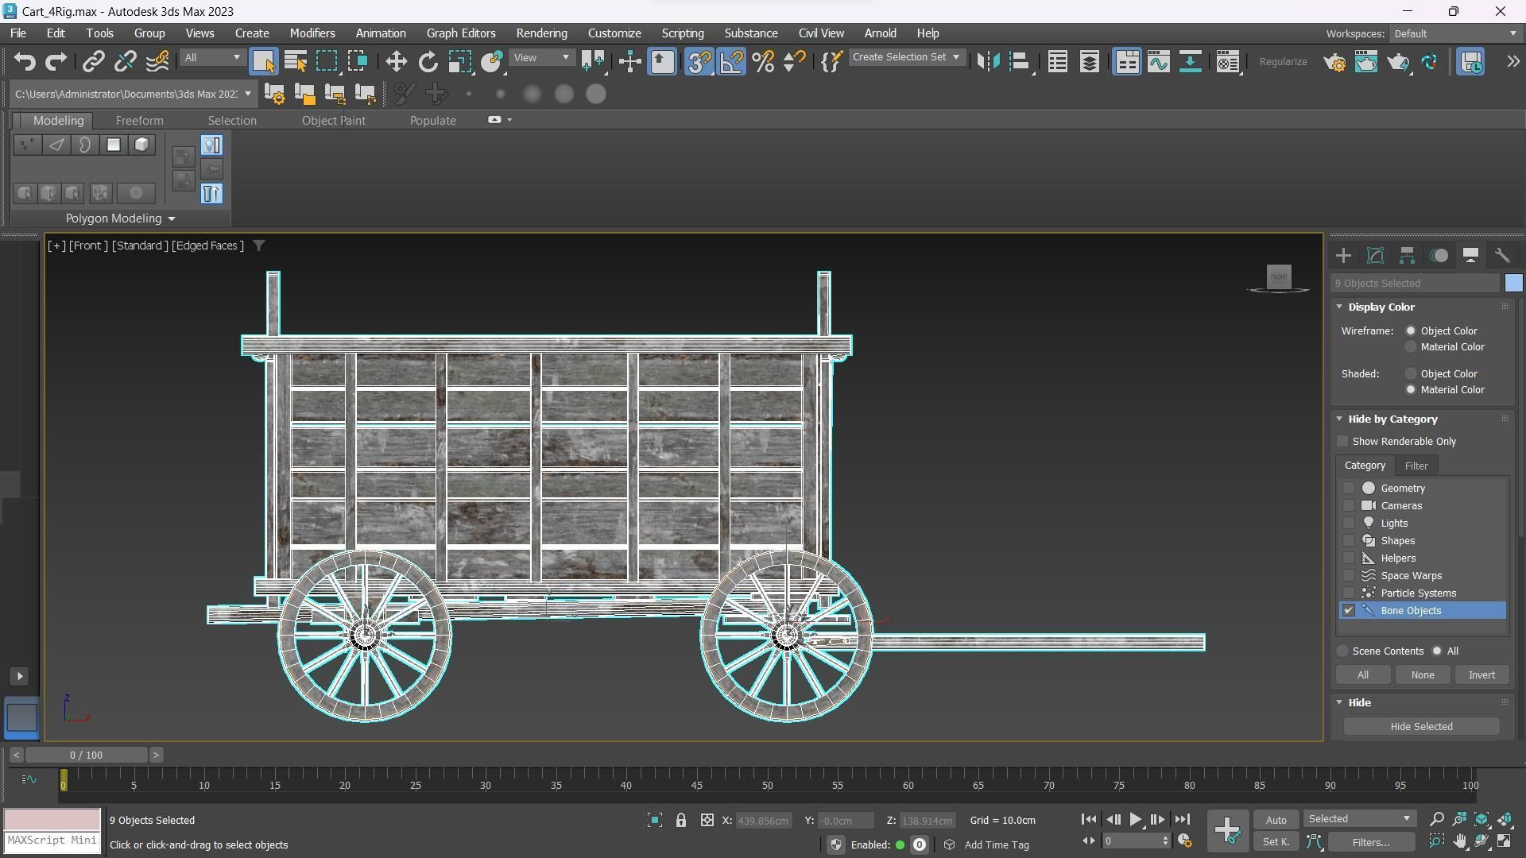The image size is (1526, 858).
Task: Click the Redo arrow icon
Action: 56,62
